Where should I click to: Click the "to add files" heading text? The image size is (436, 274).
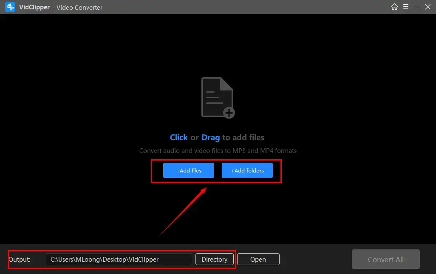[243, 137]
